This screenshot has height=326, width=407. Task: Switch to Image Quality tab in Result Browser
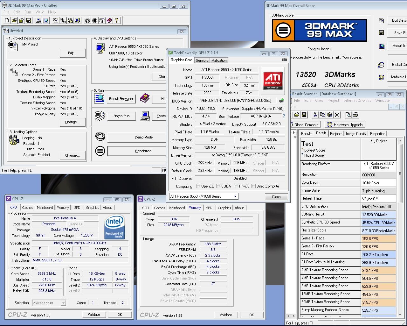pos(356,134)
